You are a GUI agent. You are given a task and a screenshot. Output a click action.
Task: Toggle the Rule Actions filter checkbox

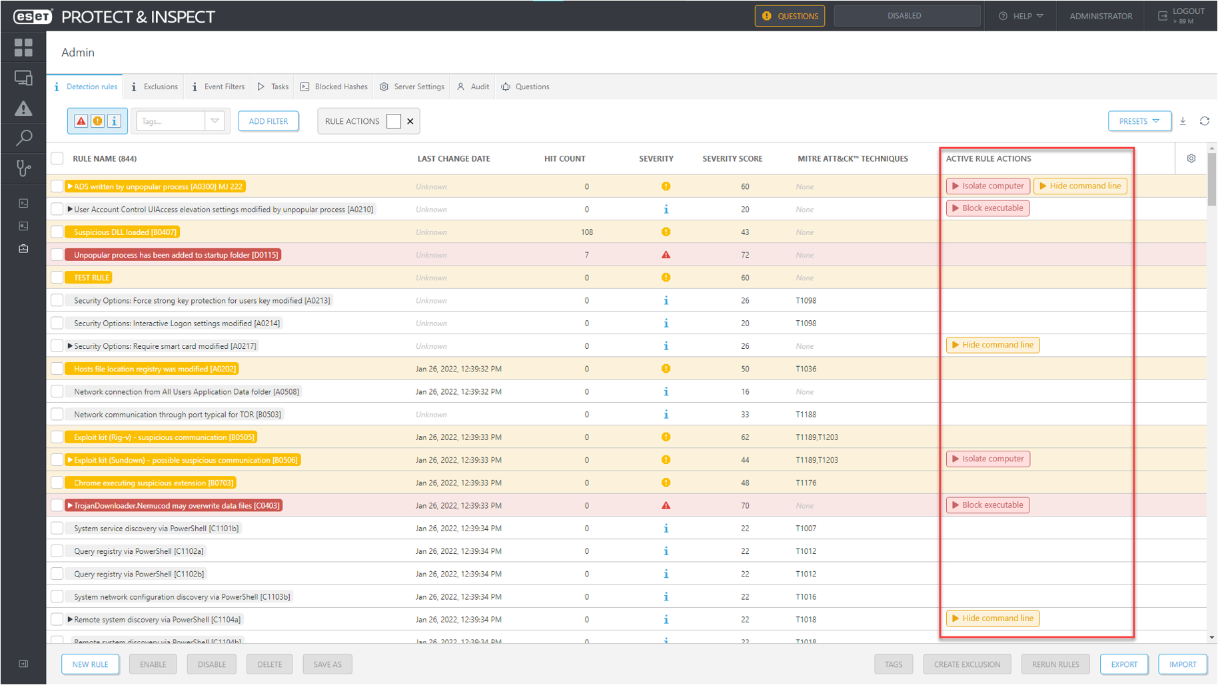(x=394, y=121)
